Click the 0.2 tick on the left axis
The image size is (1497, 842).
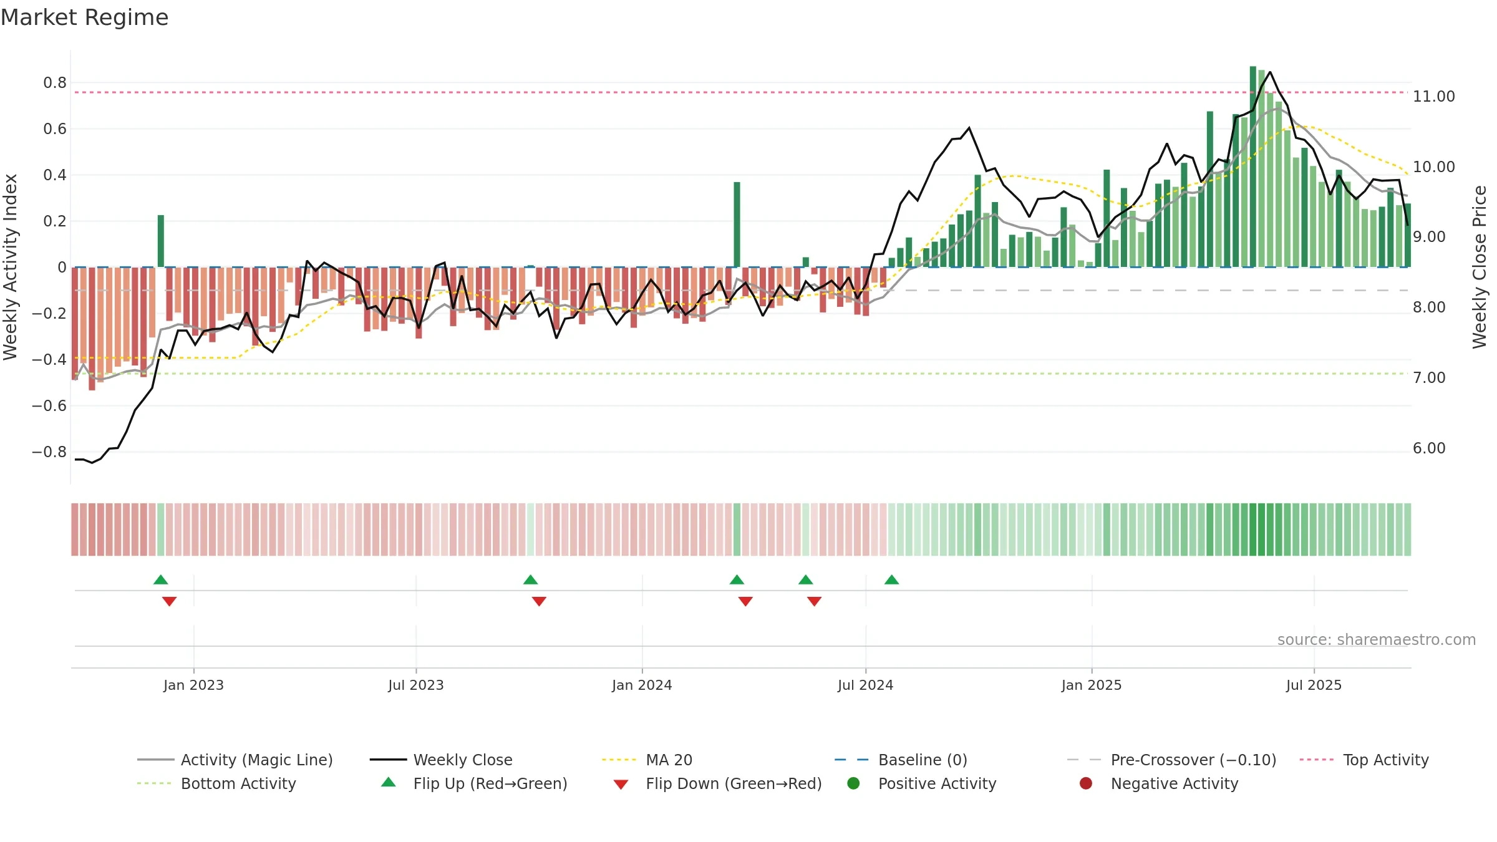tap(55, 221)
